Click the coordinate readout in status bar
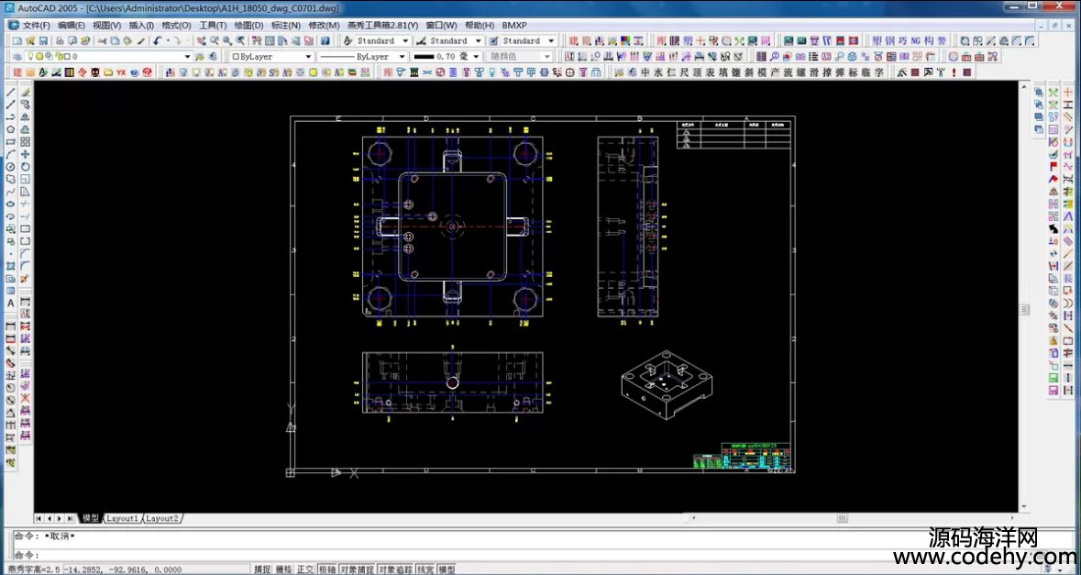Viewport: 1081px width, 575px height. [x=123, y=570]
